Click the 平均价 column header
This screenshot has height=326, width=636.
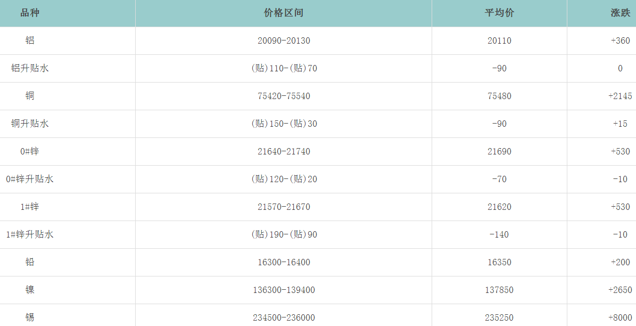pos(499,13)
